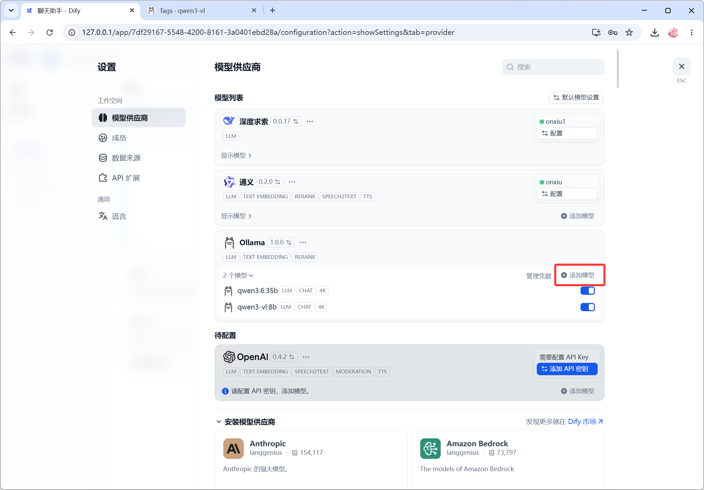Focus the 搜索 input field
The height and width of the screenshot is (490, 704).
click(553, 67)
